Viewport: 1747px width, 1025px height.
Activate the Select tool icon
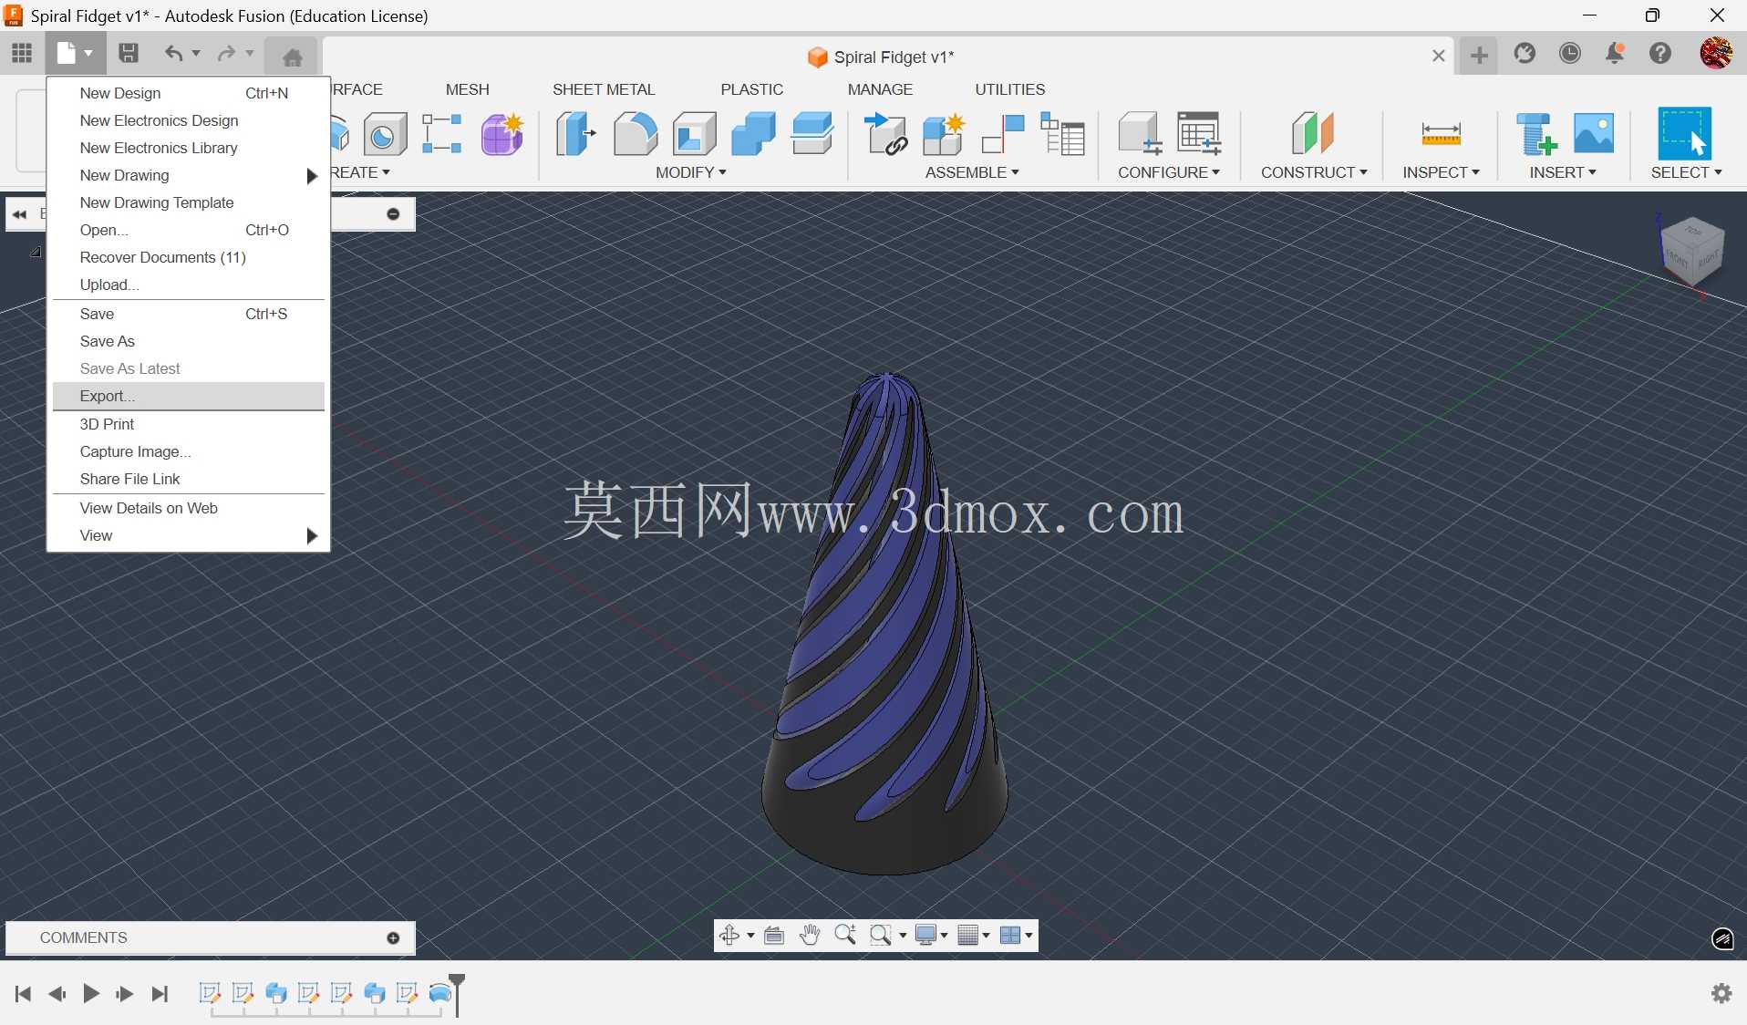point(1683,134)
